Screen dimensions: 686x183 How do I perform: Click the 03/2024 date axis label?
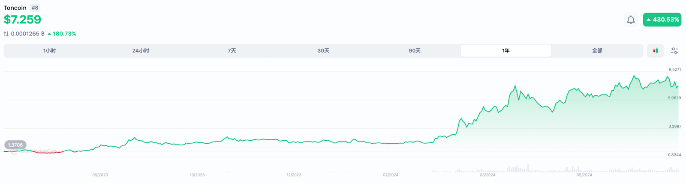[487, 175]
